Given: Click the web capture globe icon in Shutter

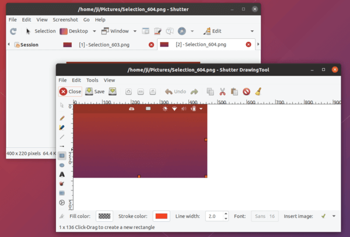Looking at the screenshot, I should point(182,31).
